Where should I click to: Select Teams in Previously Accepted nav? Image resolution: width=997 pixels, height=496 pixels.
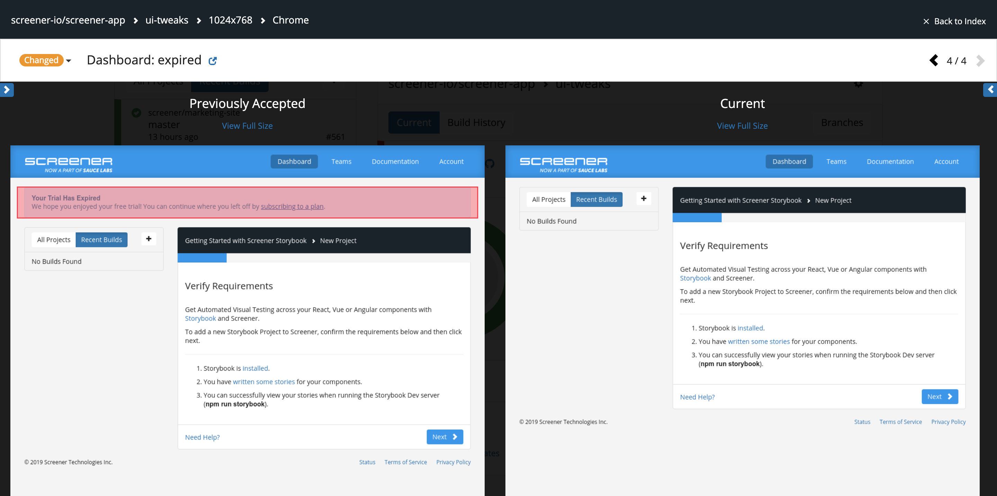click(341, 162)
